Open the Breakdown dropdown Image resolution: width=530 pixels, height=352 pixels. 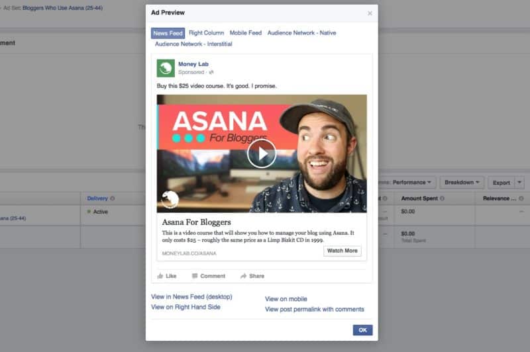[462, 182]
